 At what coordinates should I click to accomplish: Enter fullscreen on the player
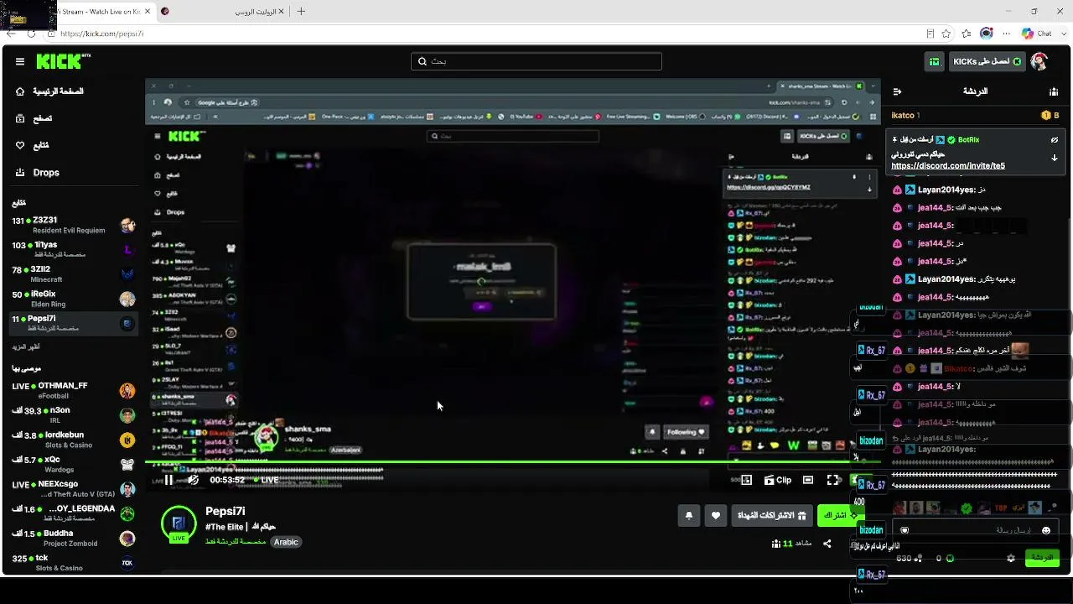coord(833,480)
